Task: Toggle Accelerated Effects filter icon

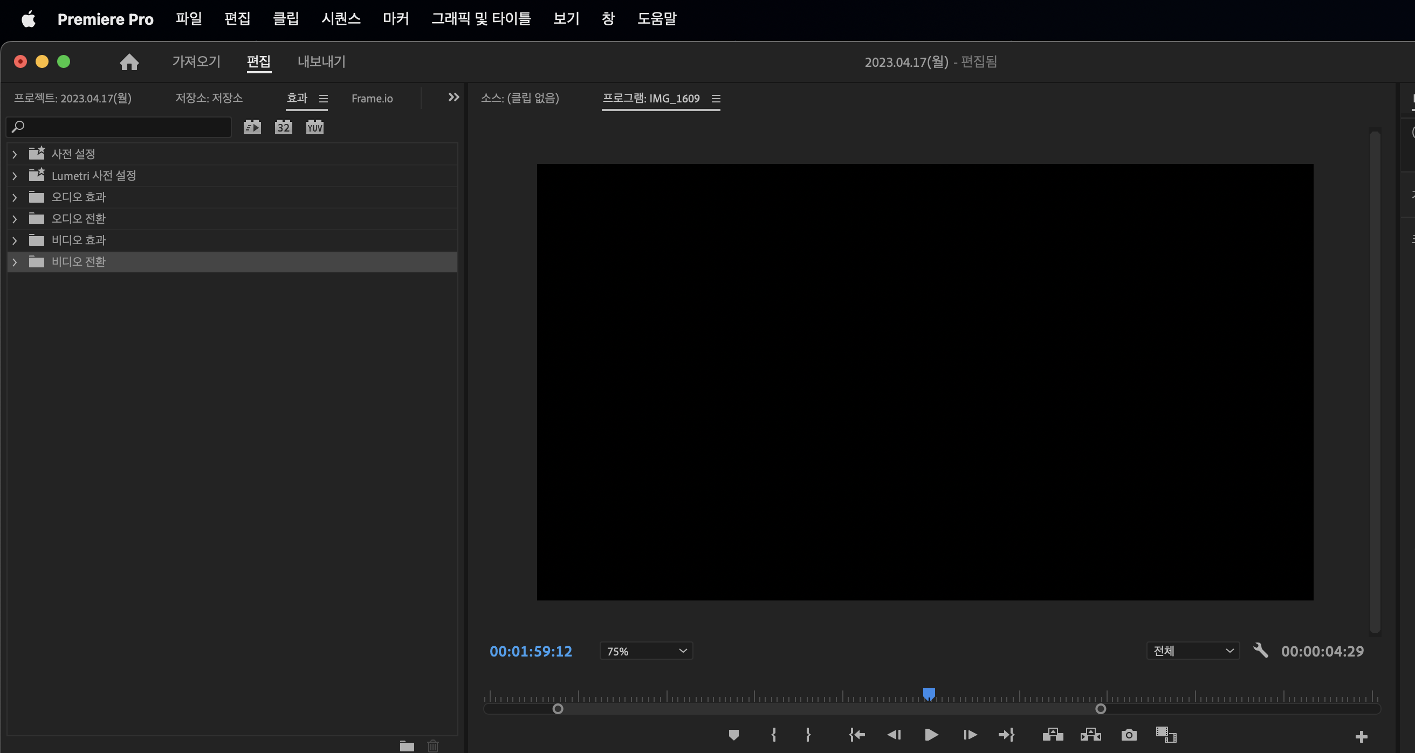Action: click(x=252, y=127)
